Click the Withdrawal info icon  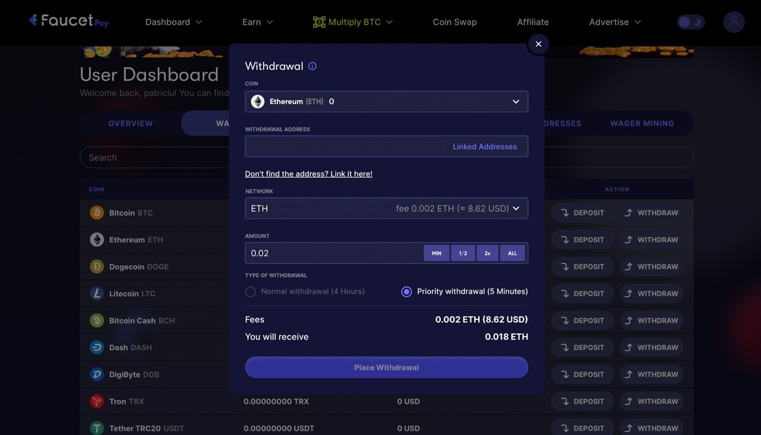coord(312,66)
